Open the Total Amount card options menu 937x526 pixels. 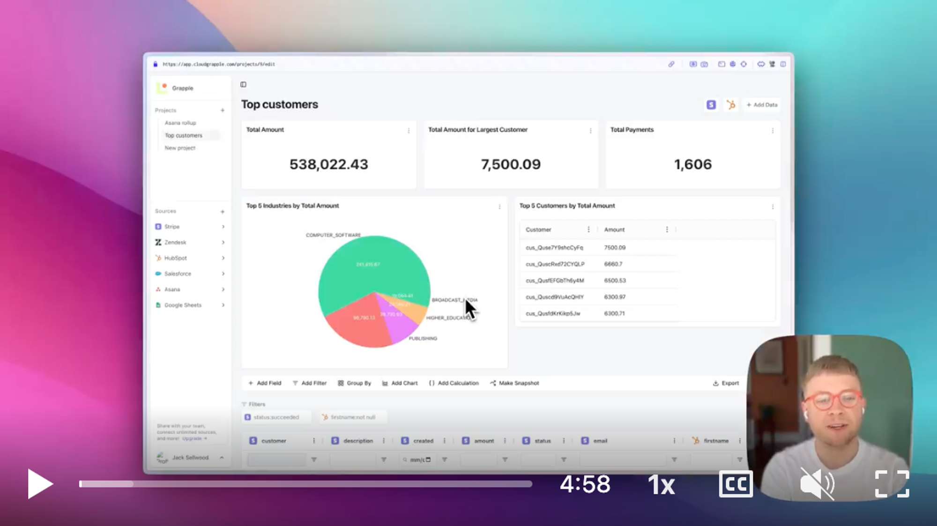409,131
